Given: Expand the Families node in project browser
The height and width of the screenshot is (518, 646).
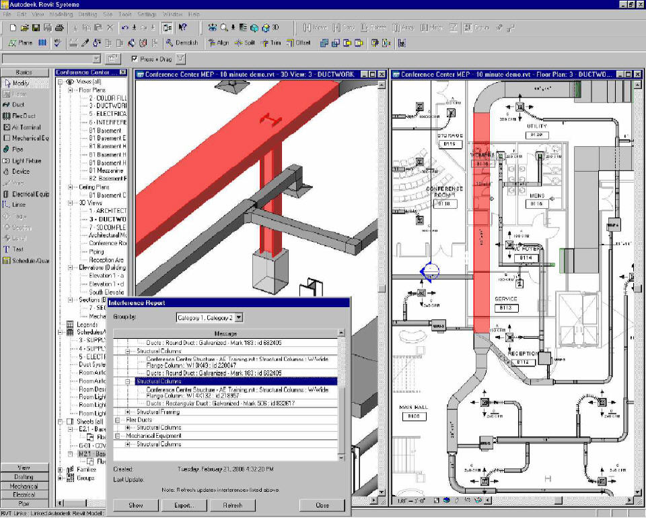Looking at the screenshot, I should pos(60,470).
